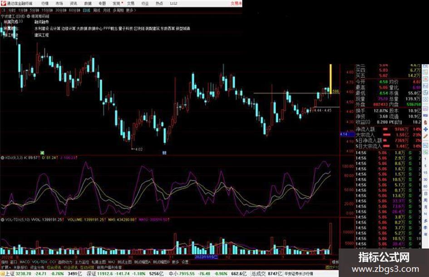Open the 综合资讯 tab

(x=54, y=267)
